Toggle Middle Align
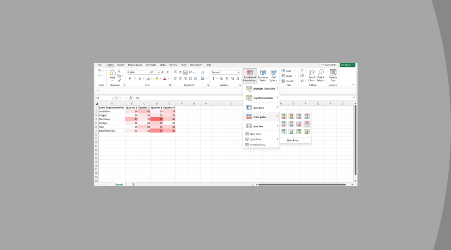The image size is (451, 250). tap(180, 72)
